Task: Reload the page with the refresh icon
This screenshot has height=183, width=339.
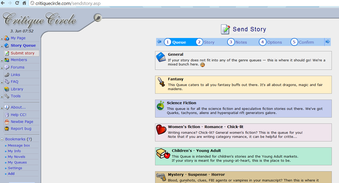Action: coord(17,3)
